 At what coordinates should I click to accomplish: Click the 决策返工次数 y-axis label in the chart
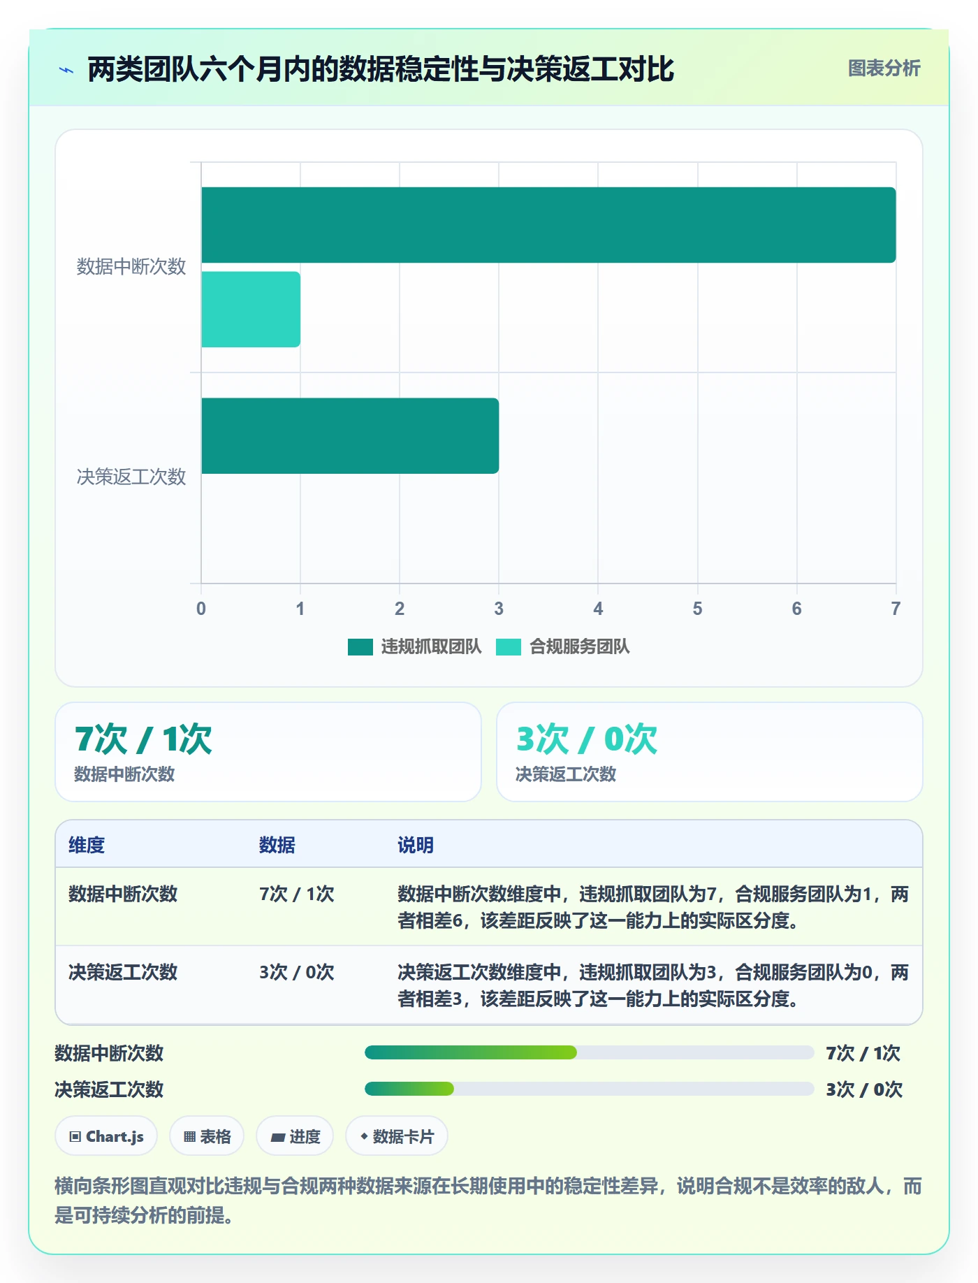131,477
